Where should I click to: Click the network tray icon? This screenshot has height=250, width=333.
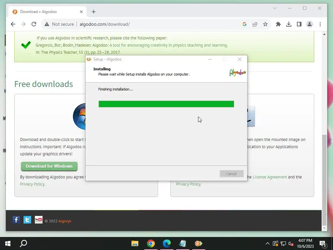point(283,243)
